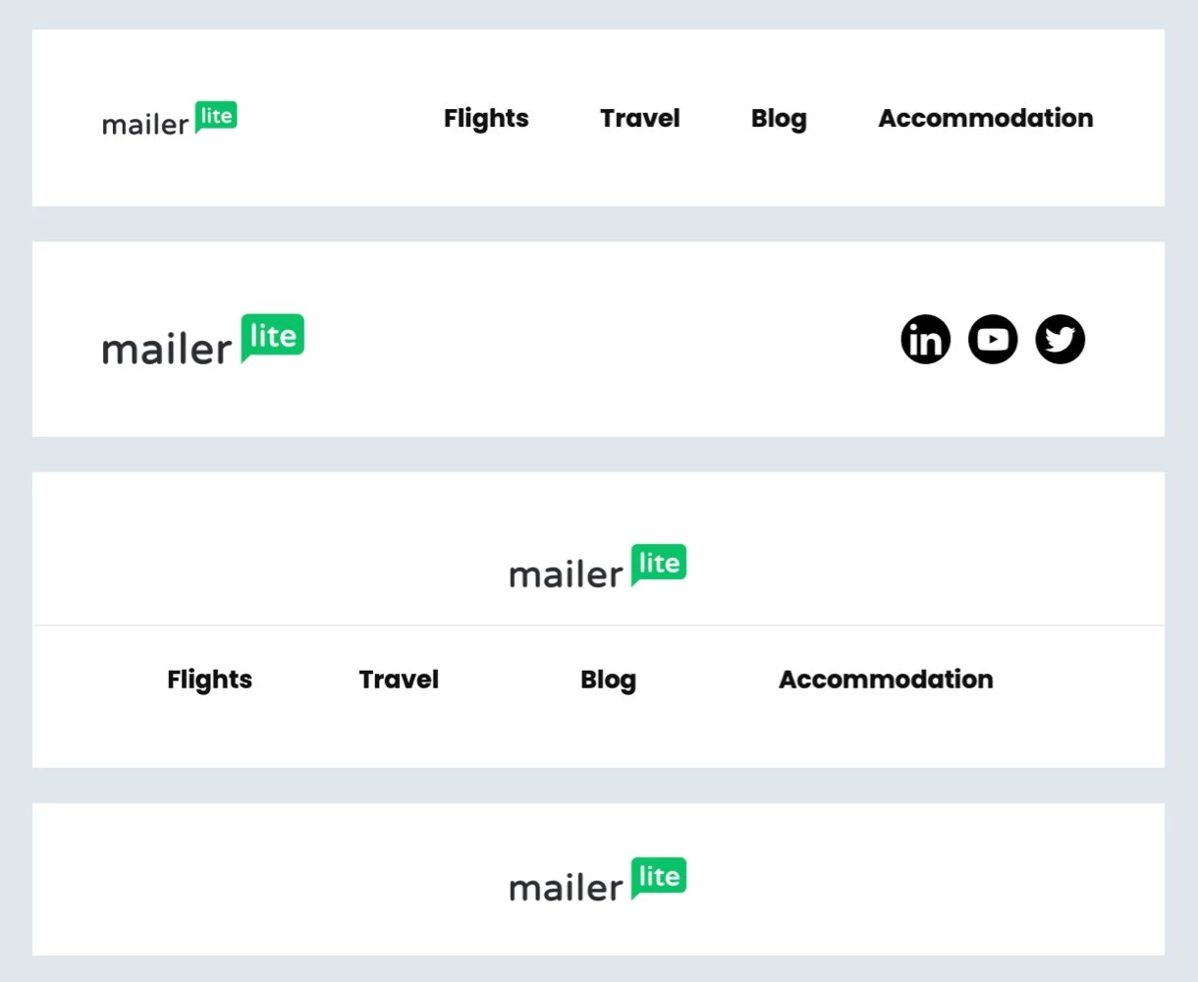1198x982 pixels.
Task: Click the large mailer wordmark left of the social icons
Action: click(167, 350)
